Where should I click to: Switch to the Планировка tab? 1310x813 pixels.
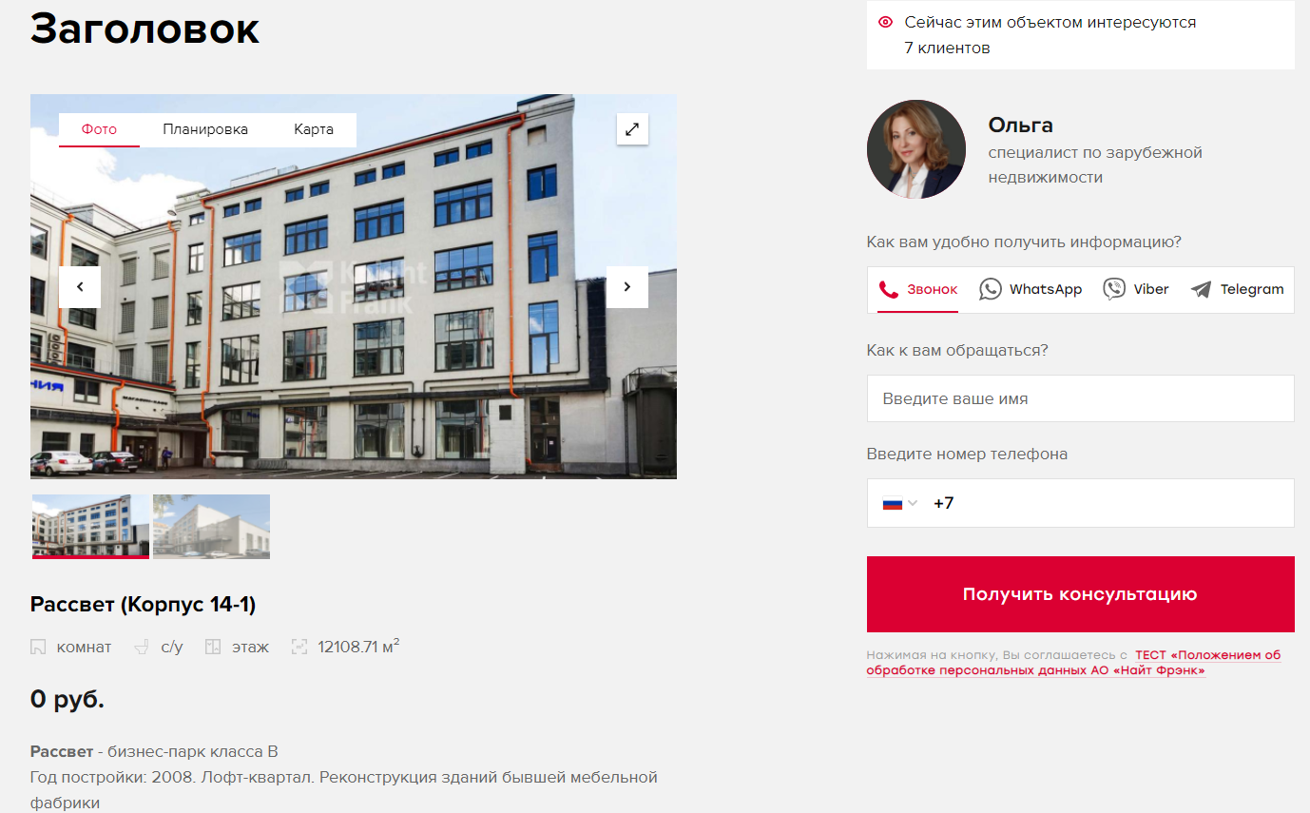pos(205,129)
